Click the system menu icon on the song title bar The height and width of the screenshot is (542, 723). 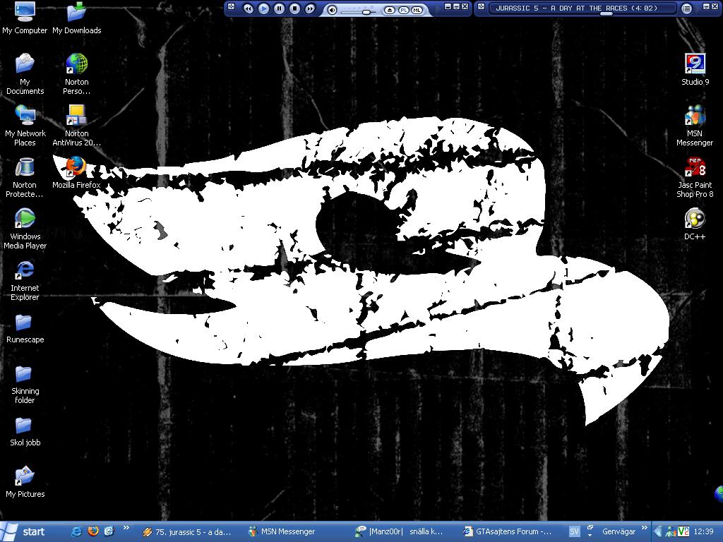(481, 6)
